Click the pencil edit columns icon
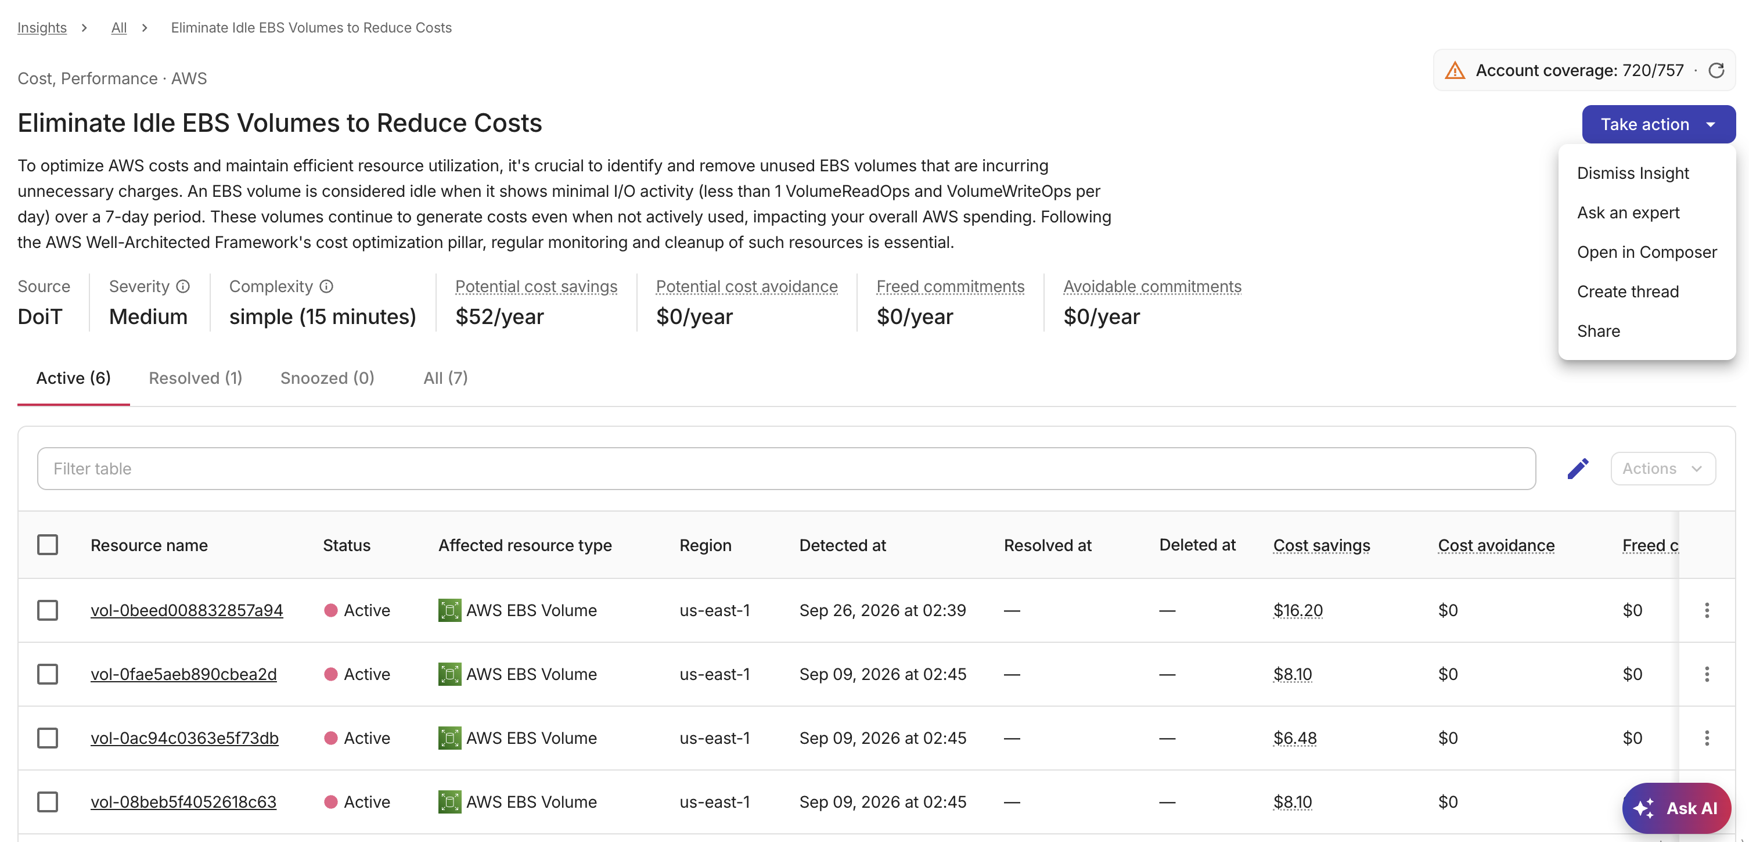Viewport: 1749px width, 842px height. click(x=1578, y=469)
